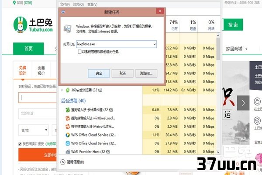Viewport: 262px width, 175px height.
Task: Click the 114.2 MB memory cell
Action: click(x=170, y=90)
